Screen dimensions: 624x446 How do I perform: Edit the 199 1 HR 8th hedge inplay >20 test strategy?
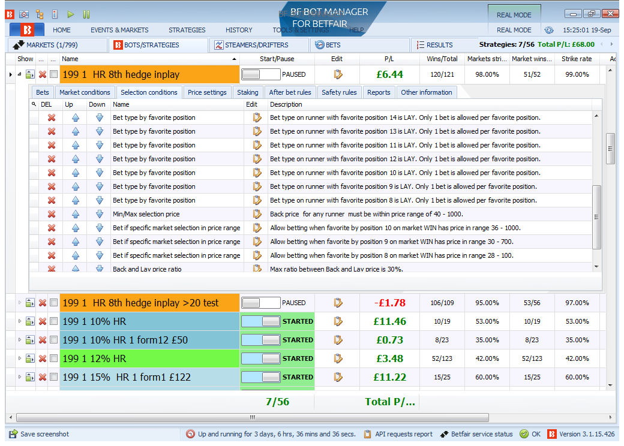pos(338,303)
